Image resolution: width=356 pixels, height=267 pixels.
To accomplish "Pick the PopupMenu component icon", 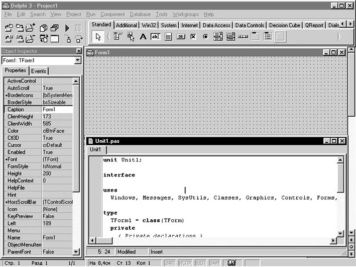I will tap(131, 36).
